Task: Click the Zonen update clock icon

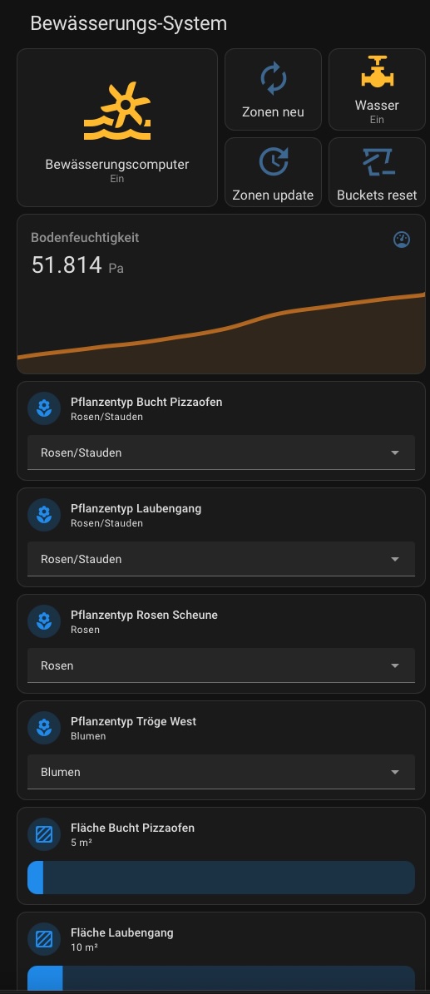Action: coord(274,161)
